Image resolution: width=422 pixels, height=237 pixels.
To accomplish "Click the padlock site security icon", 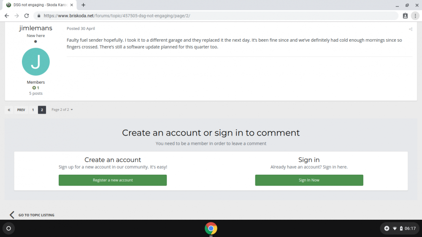I will click(x=39, y=16).
